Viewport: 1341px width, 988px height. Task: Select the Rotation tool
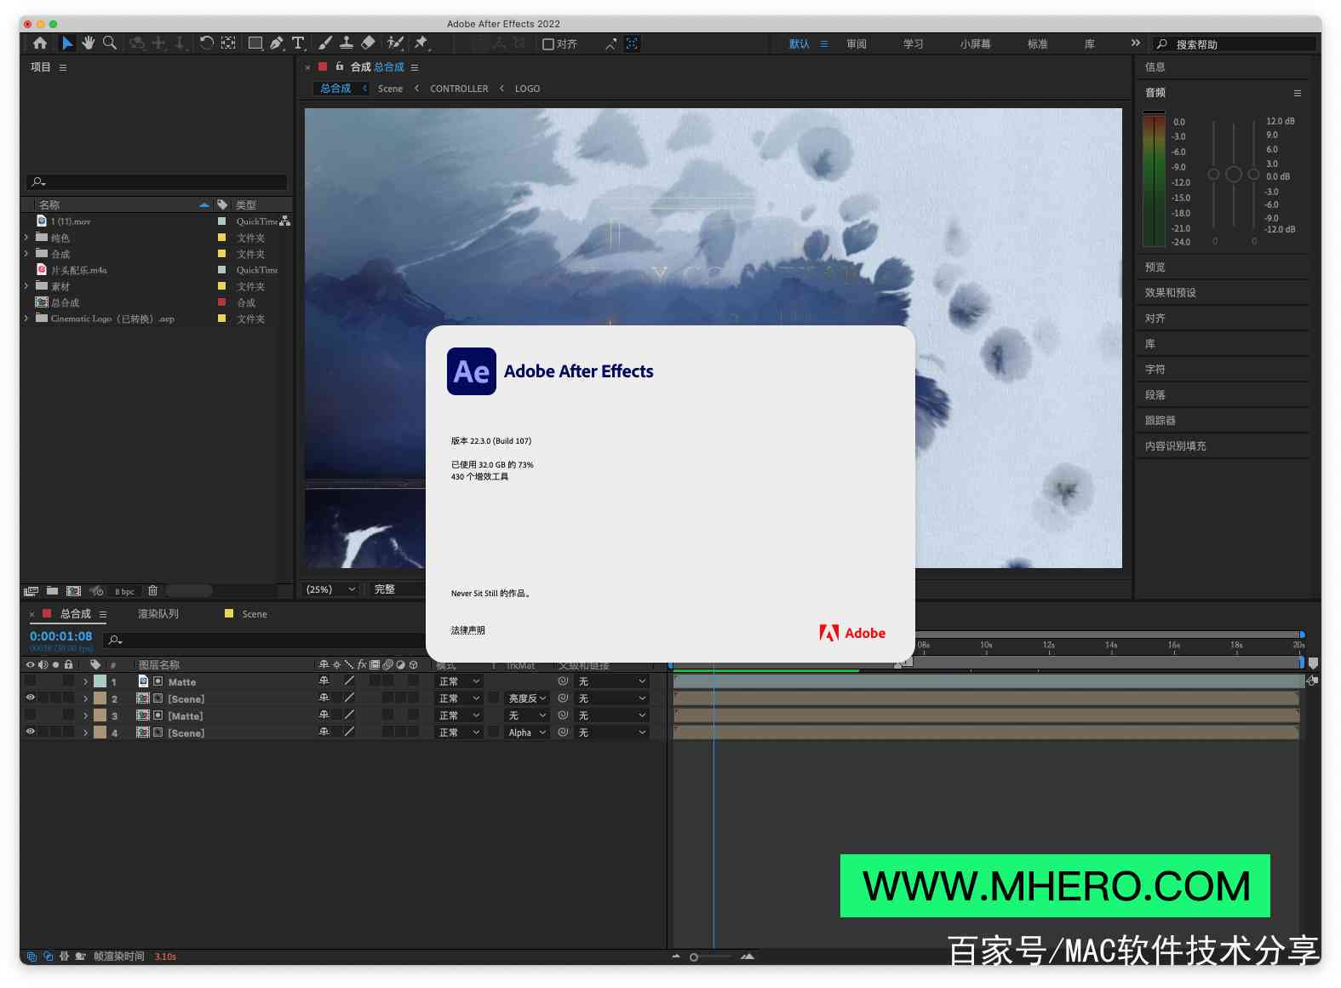coord(206,43)
